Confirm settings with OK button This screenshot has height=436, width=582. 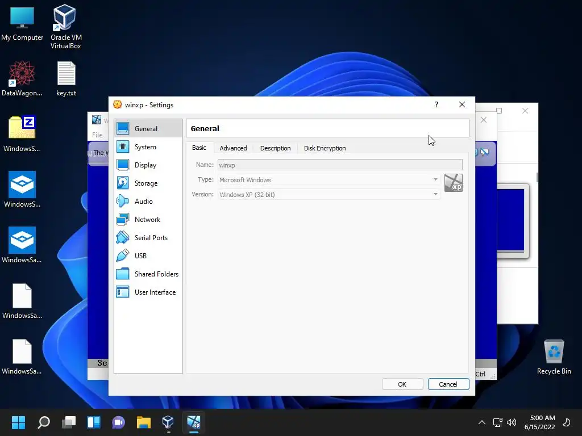coord(402,384)
